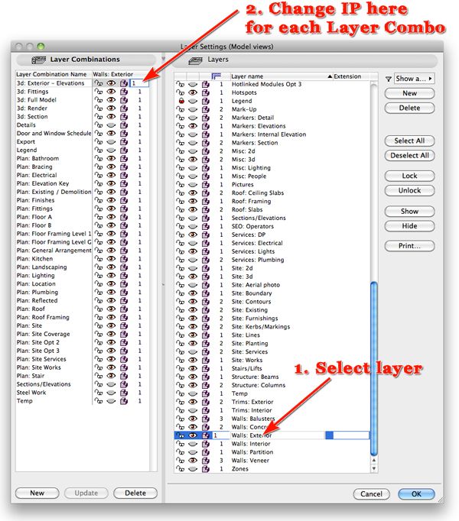Click the wireframe icon for Export combination
Screen dimensions: 459x521
(124, 141)
